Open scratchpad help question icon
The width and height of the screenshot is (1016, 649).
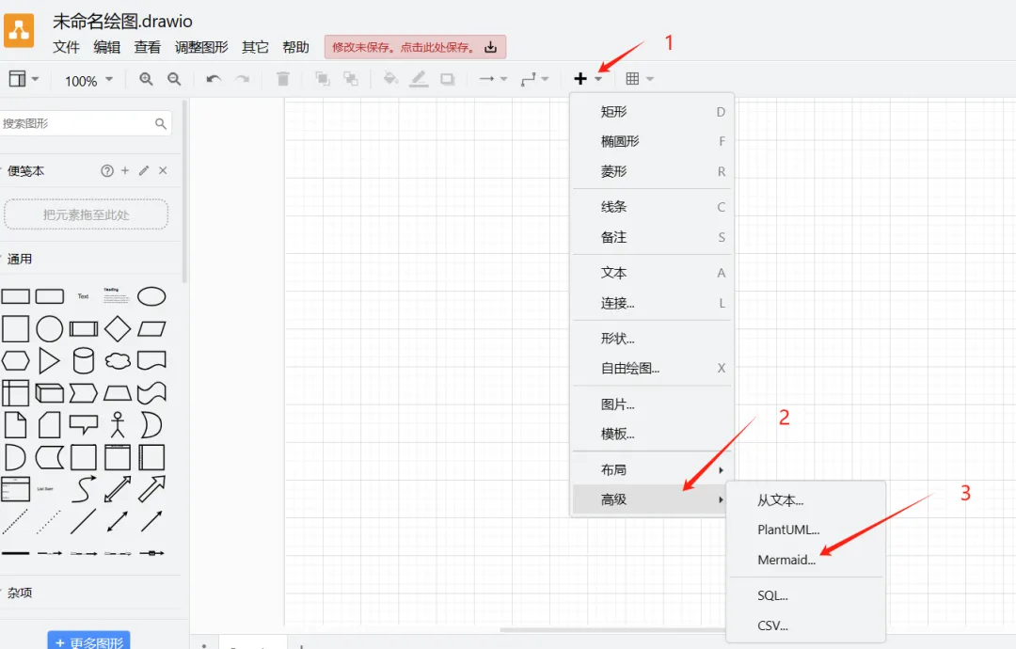pos(107,170)
